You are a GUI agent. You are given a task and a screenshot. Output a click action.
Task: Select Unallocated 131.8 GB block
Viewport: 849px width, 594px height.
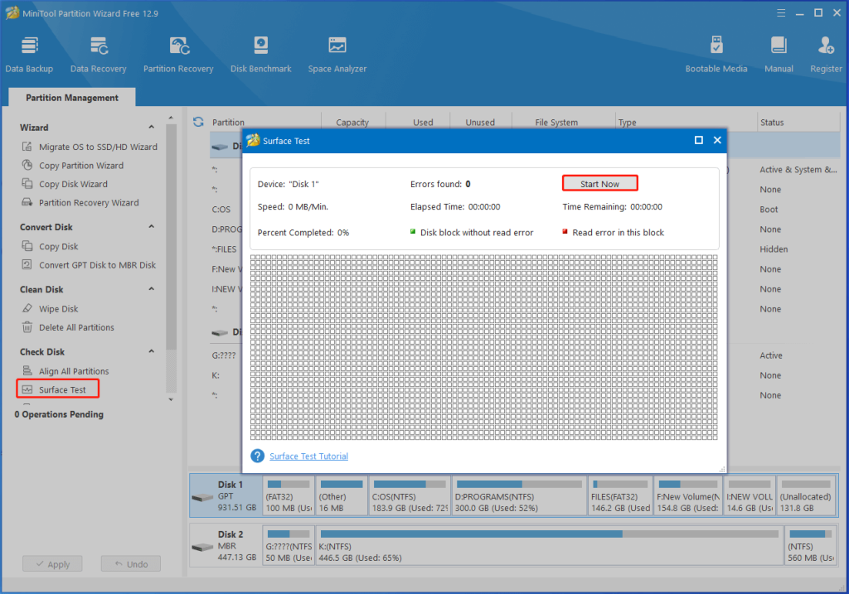click(806, 495)
